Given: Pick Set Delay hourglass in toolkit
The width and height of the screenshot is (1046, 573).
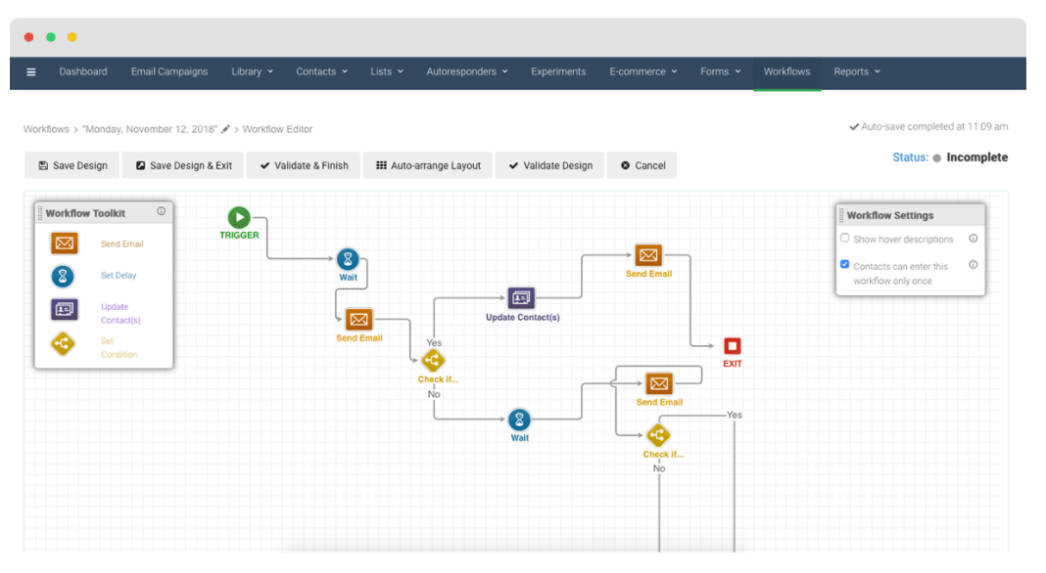Looking at the screenshot, I should pos(64,276).
